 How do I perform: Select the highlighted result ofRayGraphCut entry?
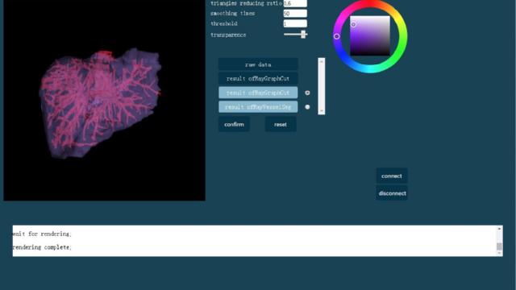258,93
